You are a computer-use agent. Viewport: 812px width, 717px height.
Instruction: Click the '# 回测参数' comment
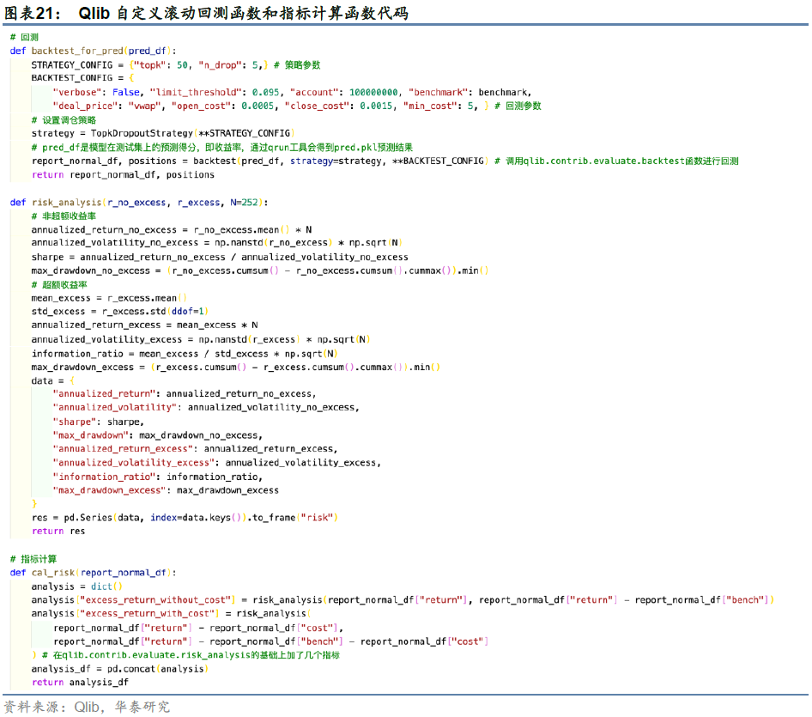click(x=518, y=106)
